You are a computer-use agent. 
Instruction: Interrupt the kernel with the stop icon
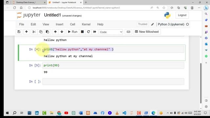point(82,32)
